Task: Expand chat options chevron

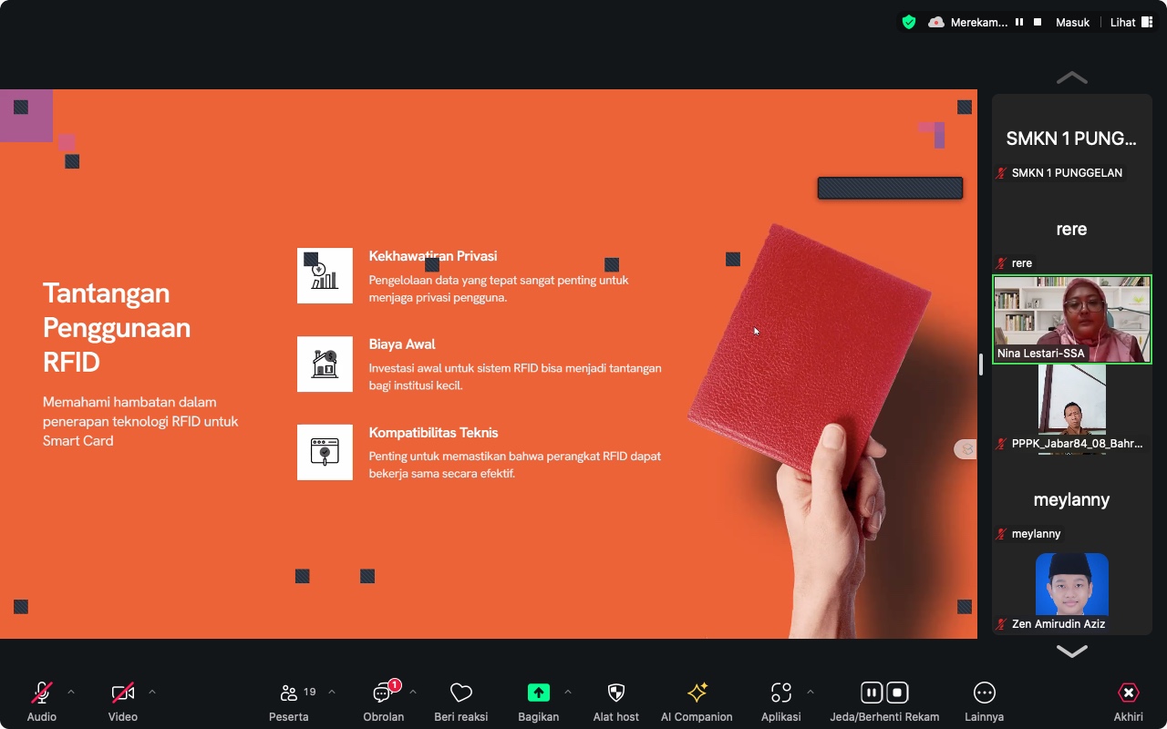Action: 413,693
